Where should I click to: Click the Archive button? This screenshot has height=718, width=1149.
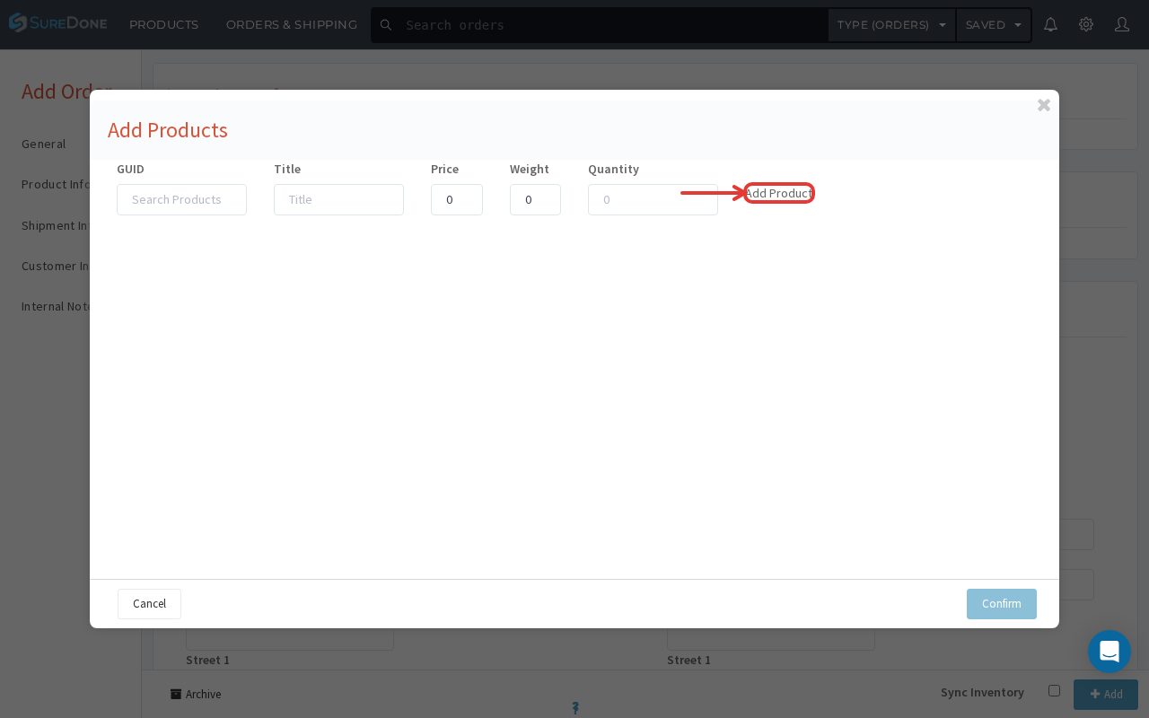pyautogui.click(x=196, y=694)
